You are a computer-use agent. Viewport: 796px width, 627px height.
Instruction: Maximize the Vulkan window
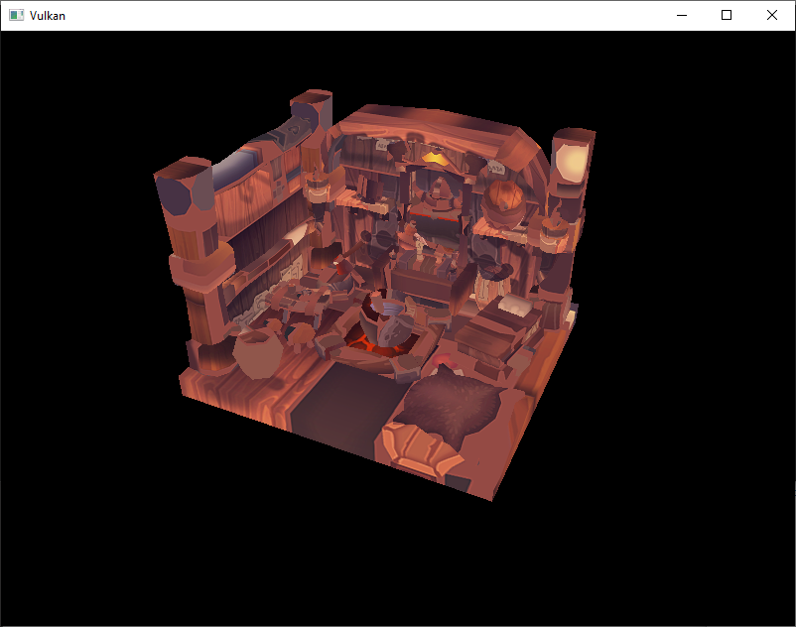[726, 15]
